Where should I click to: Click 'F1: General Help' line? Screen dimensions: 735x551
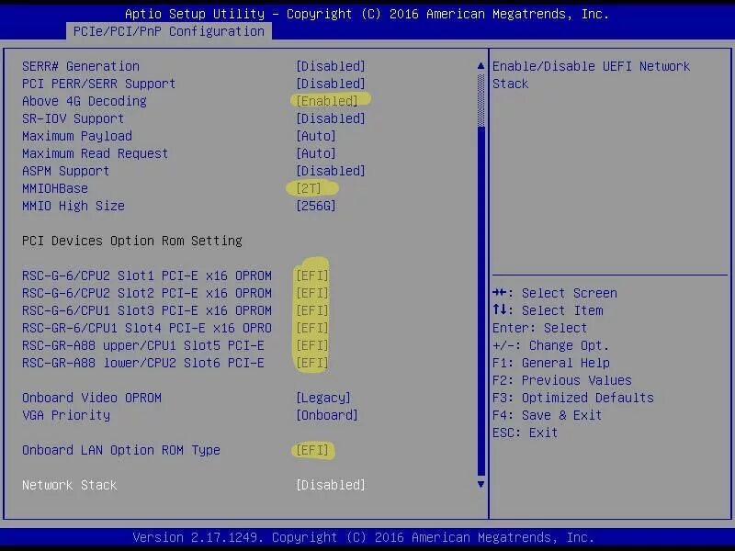(x=550, y=363)
